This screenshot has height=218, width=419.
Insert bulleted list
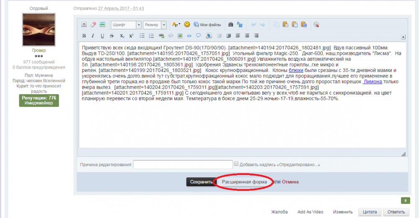coord(142,36)
